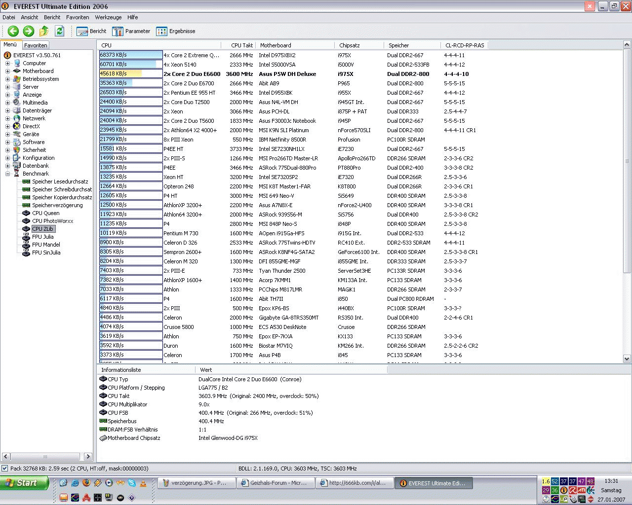
Task: Click the Benchmark hourglass icon
Action: (x=17, y=174)
